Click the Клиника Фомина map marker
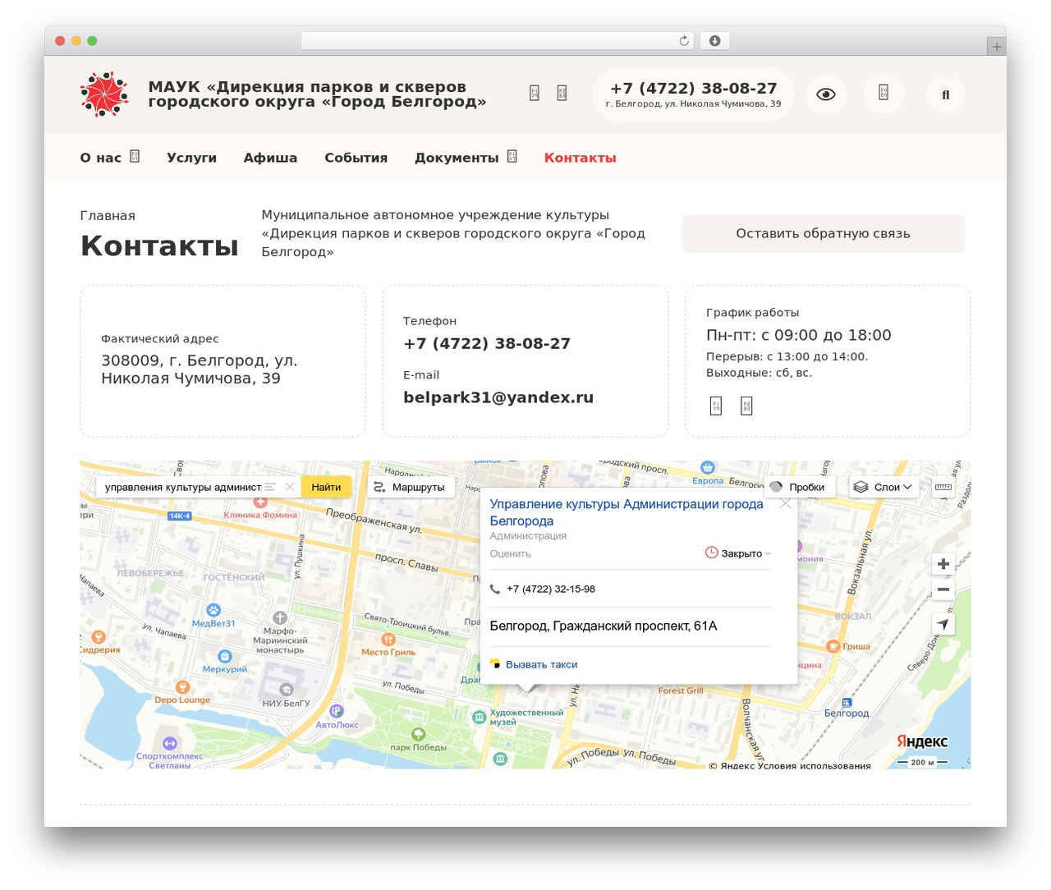 (x=260, y=502)
